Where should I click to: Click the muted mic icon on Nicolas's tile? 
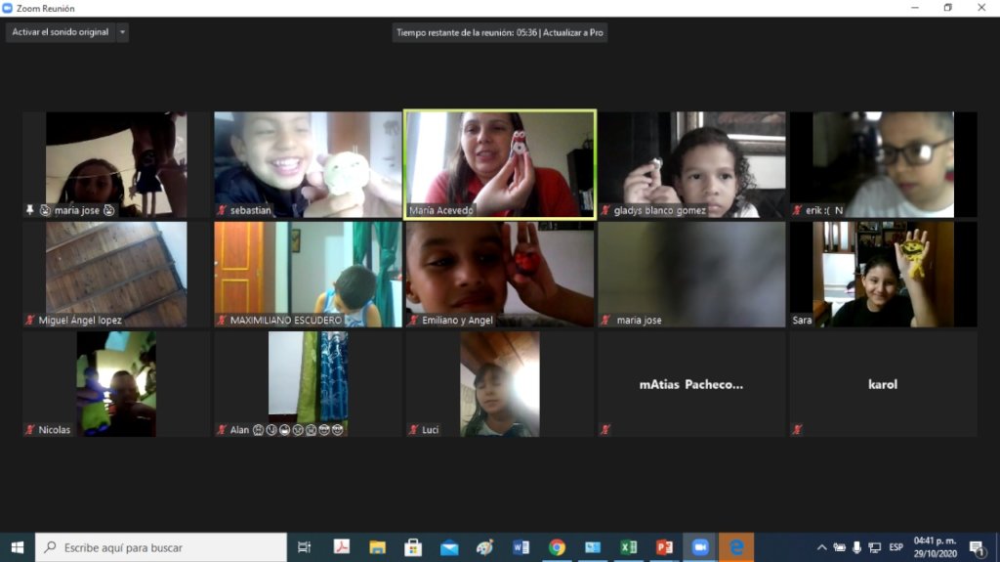click(30, 429)
